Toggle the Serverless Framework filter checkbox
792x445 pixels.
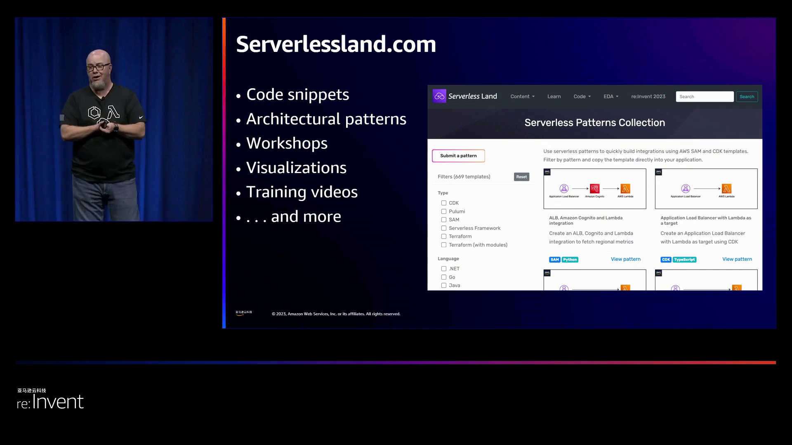(x=444, y=228)
